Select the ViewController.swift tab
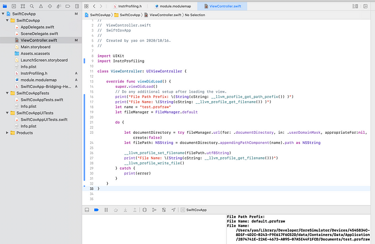Image resolution: width=375 pixels, height=244 pixels. click(223, 6)
